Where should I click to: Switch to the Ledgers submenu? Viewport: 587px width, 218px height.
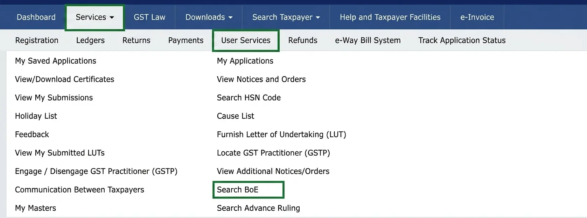[90, 41]
